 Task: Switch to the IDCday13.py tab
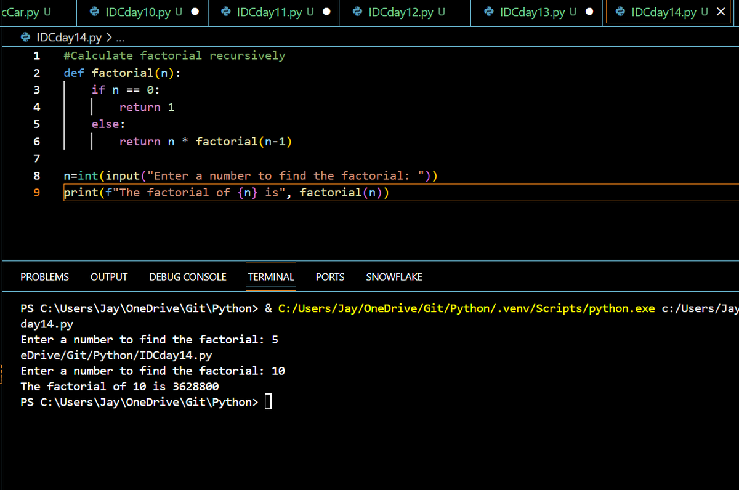(x=538, y=12)
